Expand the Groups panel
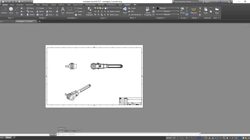The image size is (250, 140). [x=184, y=18]
